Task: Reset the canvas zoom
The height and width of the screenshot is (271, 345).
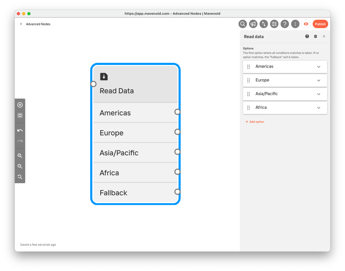Action: point(20,177)
